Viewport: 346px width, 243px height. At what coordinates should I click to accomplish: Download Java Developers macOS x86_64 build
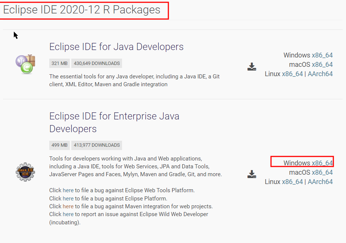pyautogui.click(x=322, y=65)
